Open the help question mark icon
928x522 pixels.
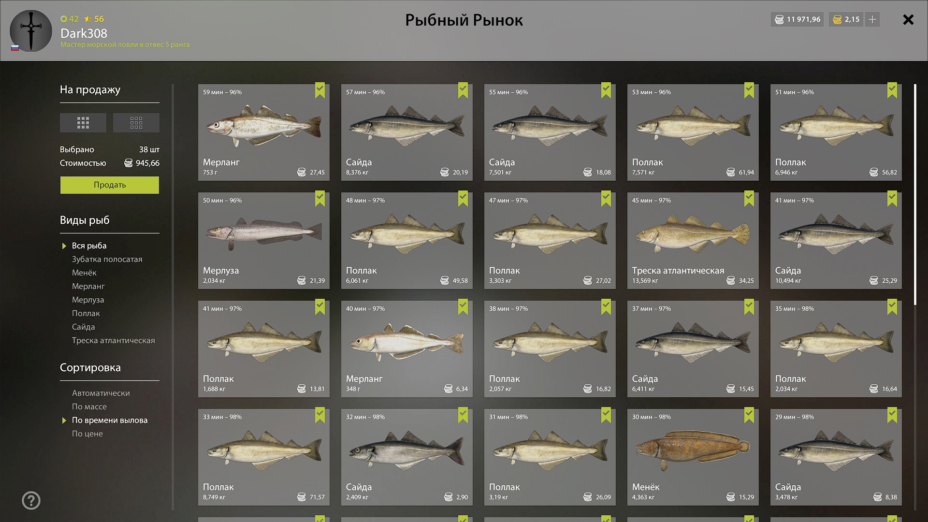click(x=31, y=501)
